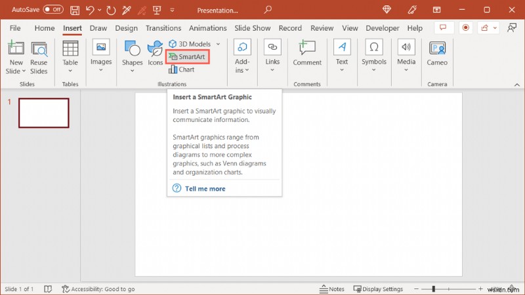Click the Start From Beginning presentation icon
This screenshot has width=525, height=295.
coord(157,10)
